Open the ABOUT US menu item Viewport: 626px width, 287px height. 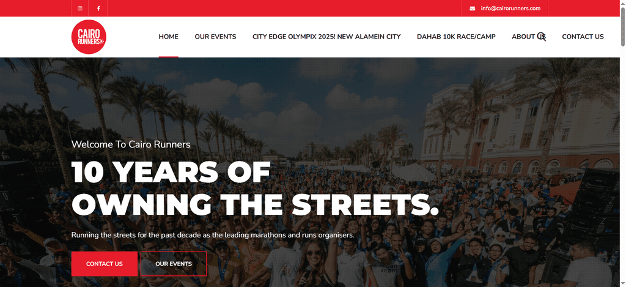[x=528, y=37]
